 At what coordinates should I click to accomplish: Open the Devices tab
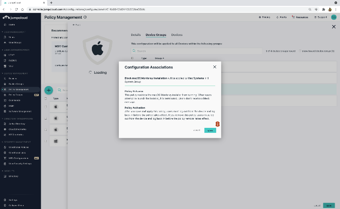(176, 35)
